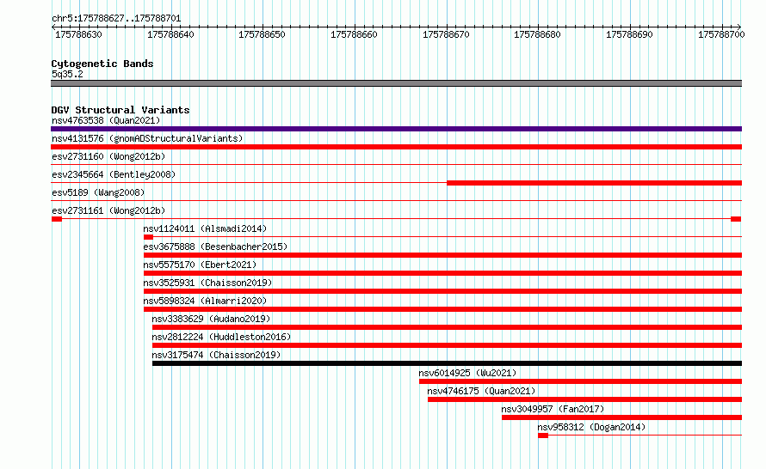This screenshot has width=766, height=469.
Task: Open esv5189 (Wang2008) variant label
Action: 98,192
